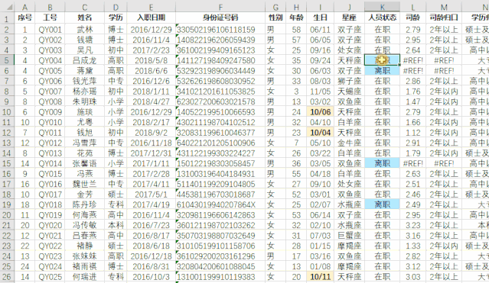Select the name cell 张馨语
The height and width of the screenshot is (283, 489).
(x=84, y=163)
